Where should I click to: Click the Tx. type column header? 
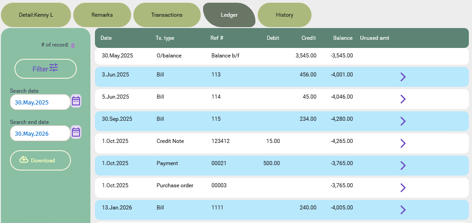coord(165,38)
